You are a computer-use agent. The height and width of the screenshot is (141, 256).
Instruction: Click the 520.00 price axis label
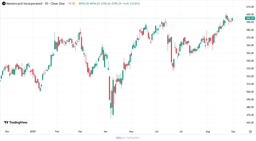(250, 76)
